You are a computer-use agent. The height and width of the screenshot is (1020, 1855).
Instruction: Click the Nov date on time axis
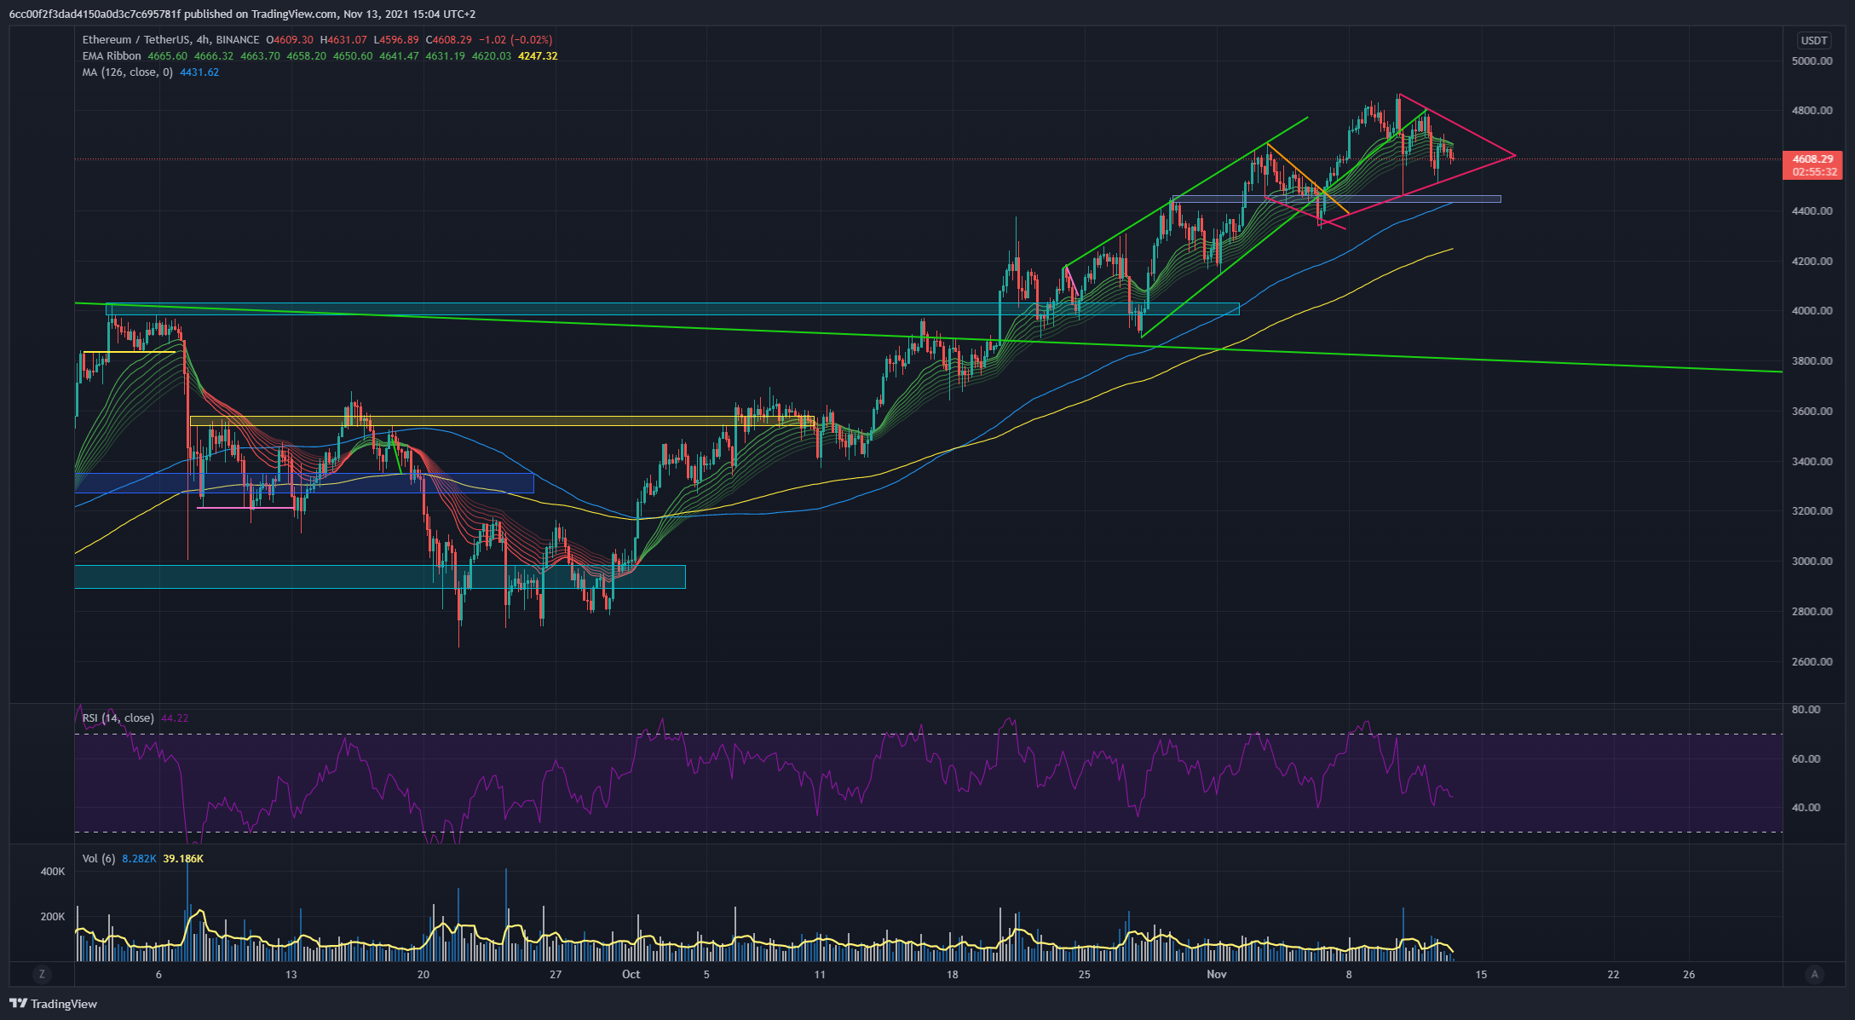[x=1216, y=974]
